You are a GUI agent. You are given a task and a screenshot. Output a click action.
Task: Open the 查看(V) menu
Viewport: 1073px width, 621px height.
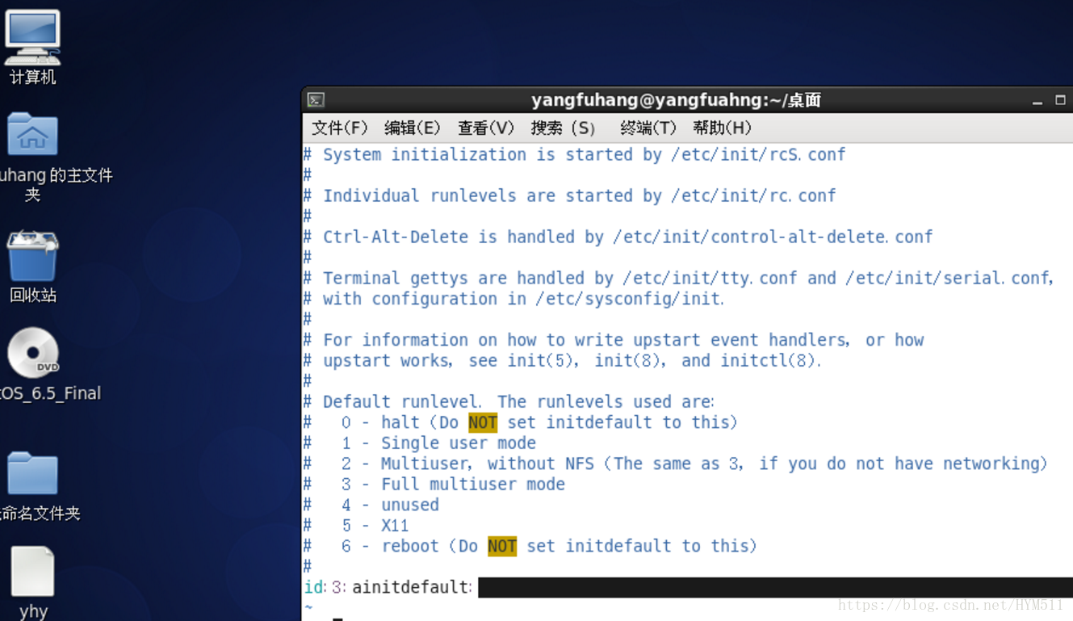(x=486, y=128)
